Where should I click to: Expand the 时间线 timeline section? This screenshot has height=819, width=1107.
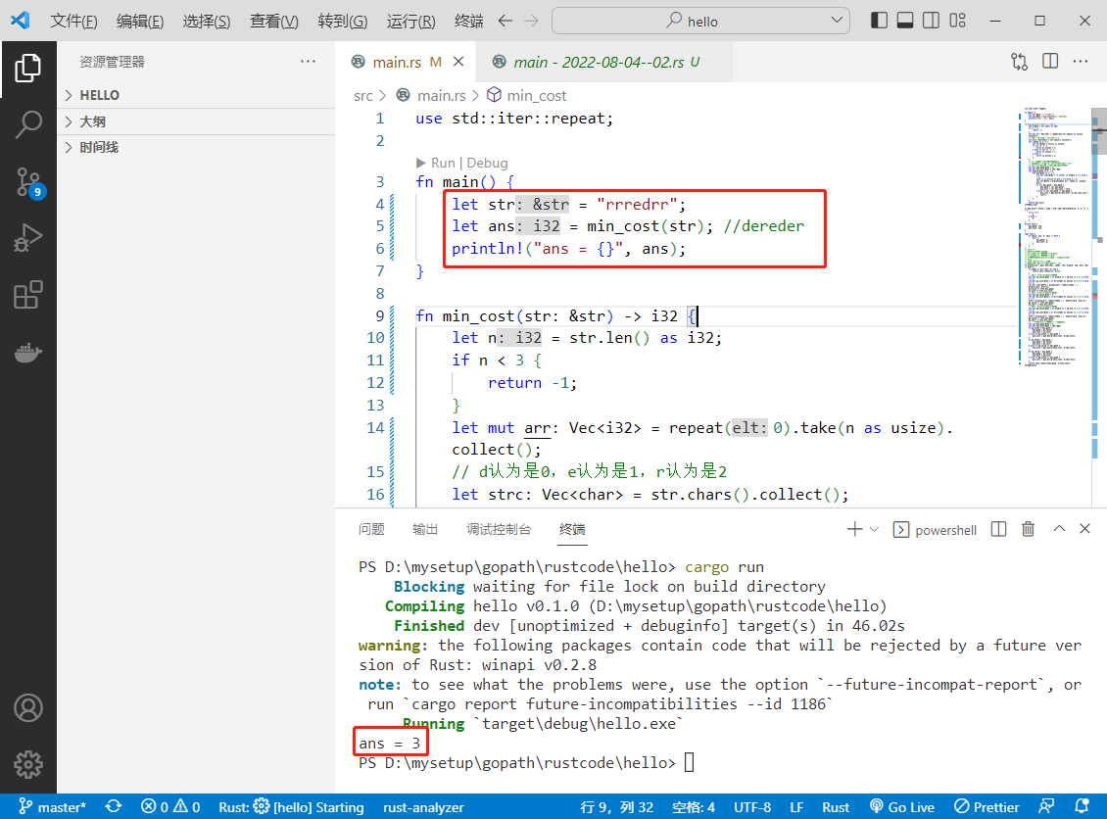tap(196, 148)
